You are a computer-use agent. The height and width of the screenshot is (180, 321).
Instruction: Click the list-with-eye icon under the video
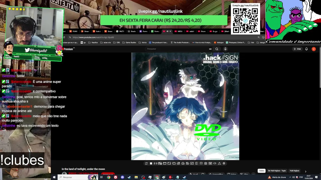point(160,163)
